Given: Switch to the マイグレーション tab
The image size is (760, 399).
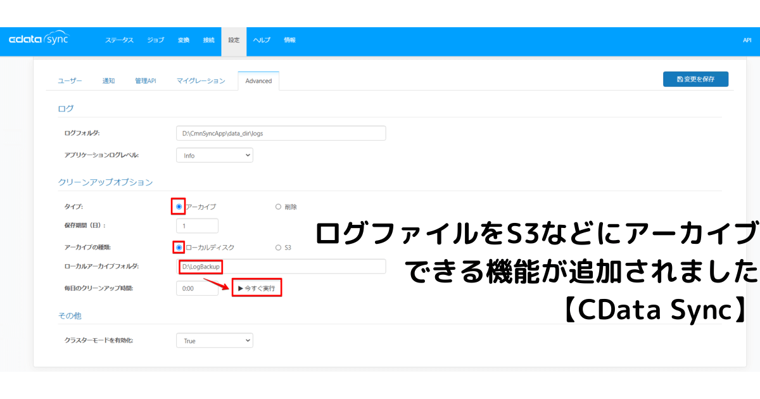Looking at the screenshot, I should (201, 81).
